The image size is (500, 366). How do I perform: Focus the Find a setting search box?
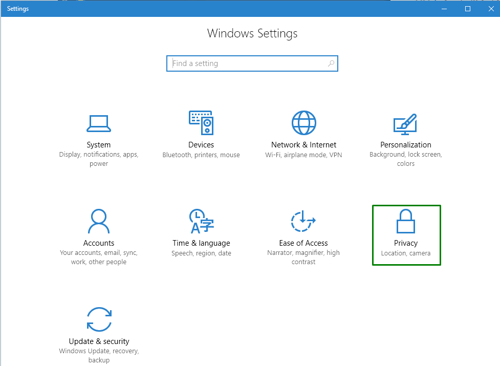coord(252,63)
